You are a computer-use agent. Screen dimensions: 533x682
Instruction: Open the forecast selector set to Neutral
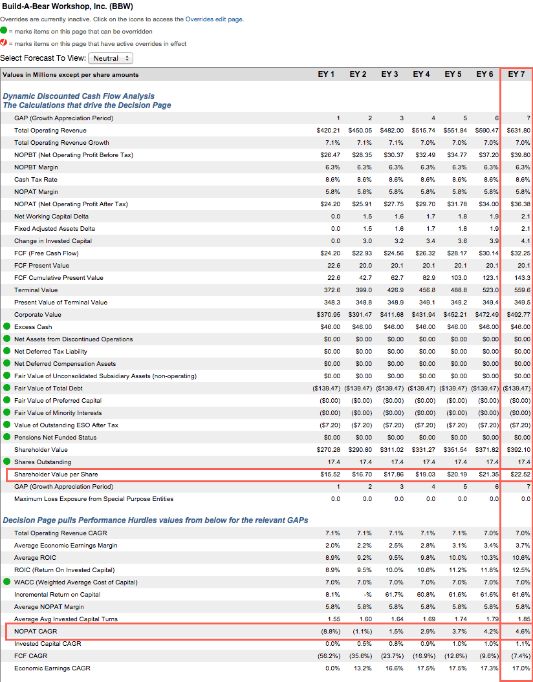point(111,58)
